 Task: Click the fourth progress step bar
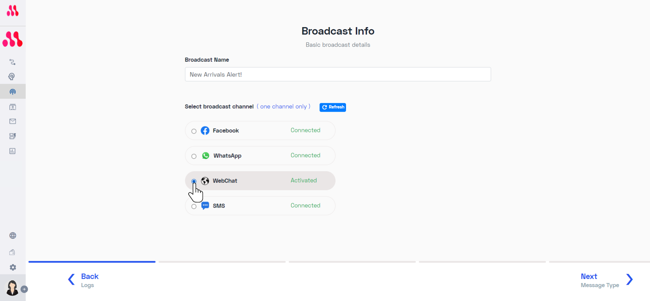point(482,262)
